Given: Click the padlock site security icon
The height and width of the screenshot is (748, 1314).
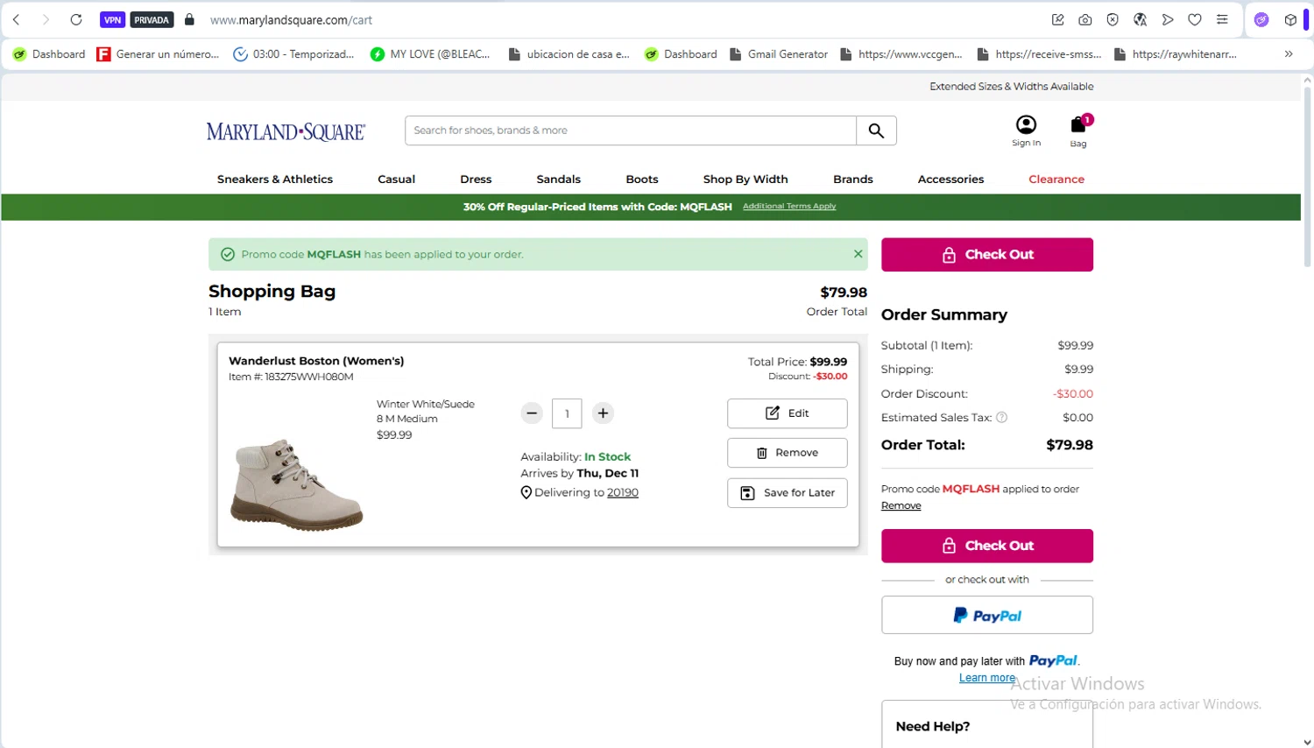Looking at the screenshot, I should (x=189, y=19).
